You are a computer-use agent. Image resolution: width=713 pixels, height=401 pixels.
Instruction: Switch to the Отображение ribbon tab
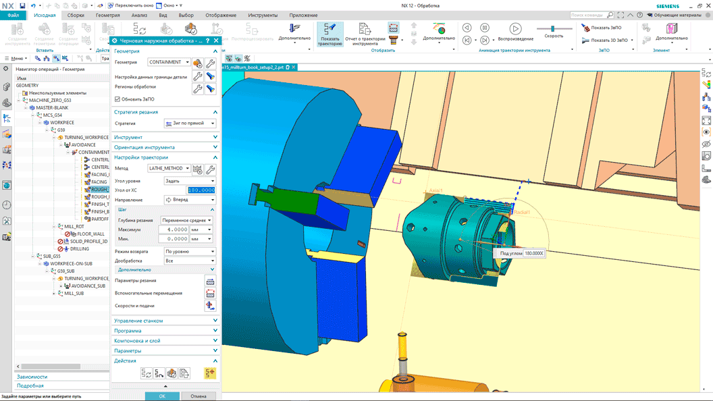[221, 15]
